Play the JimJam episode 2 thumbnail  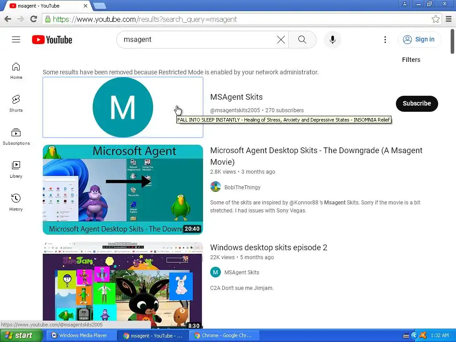click(x=123, y=285)
